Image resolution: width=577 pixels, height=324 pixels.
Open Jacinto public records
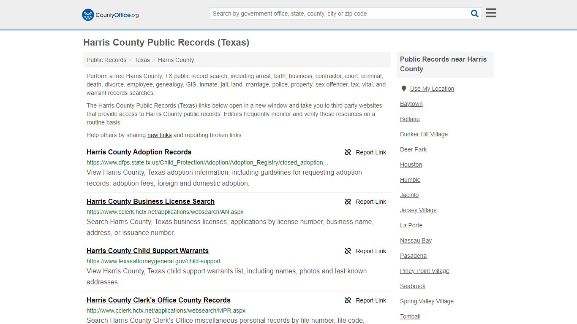(409, 195)
